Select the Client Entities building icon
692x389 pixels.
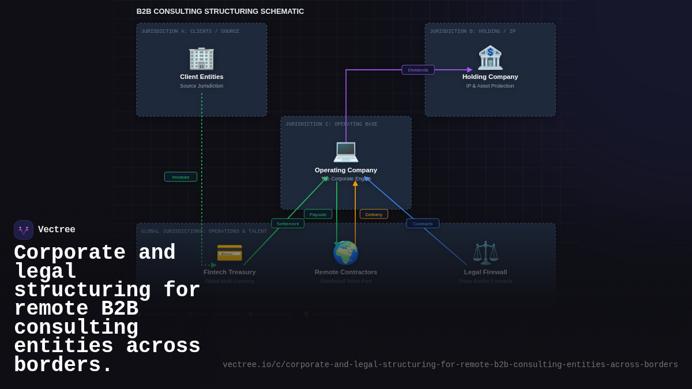pyautogui.click(x=201, y=58)
